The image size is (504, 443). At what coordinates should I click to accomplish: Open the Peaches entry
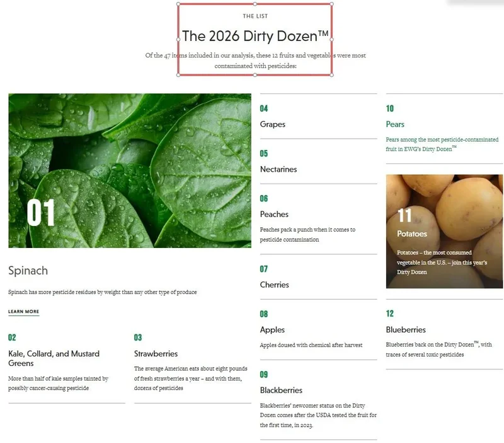click(x=274, y=215)
